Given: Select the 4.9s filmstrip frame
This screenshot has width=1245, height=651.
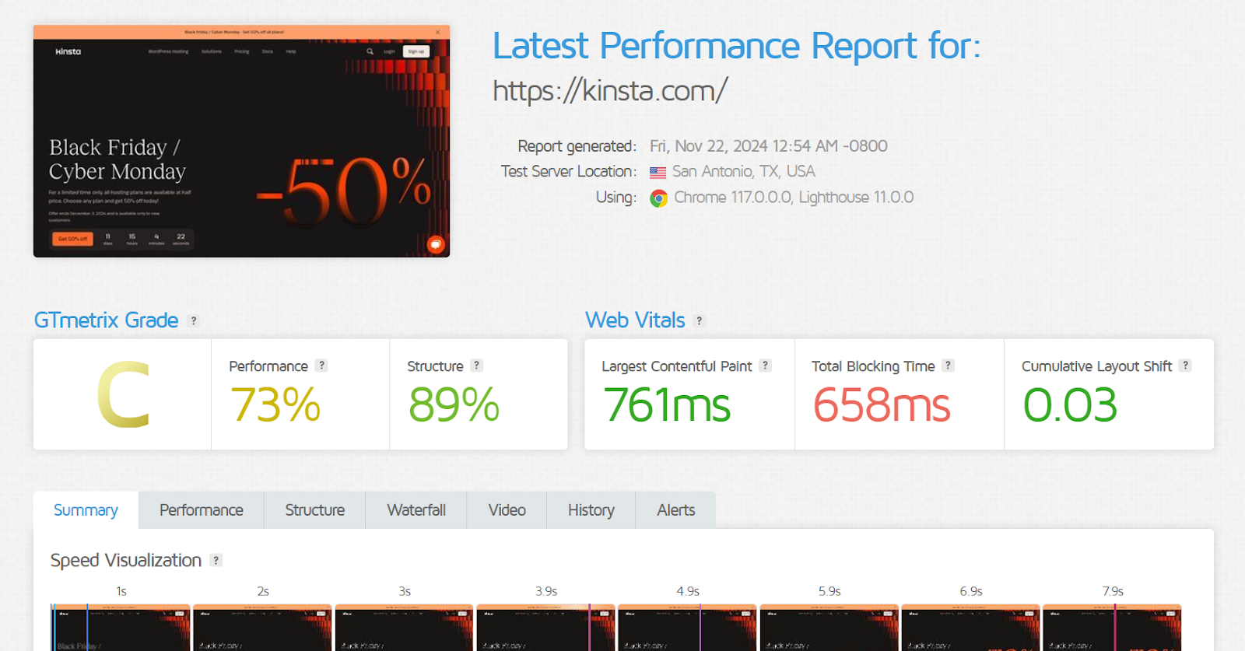Looking at the screenshot, I should click(687, 627).
